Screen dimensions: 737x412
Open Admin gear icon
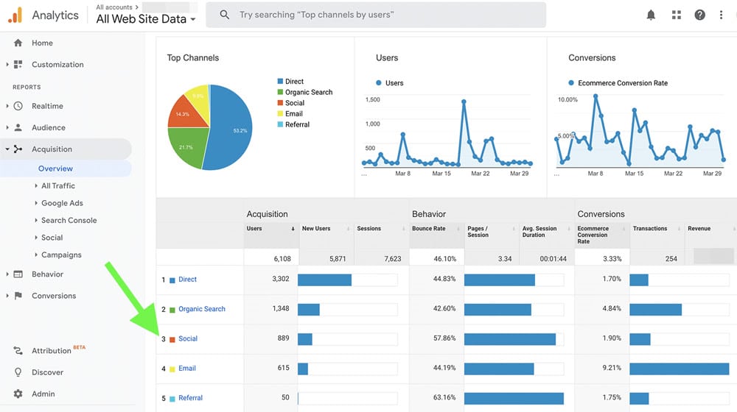[x=18, y=394]
